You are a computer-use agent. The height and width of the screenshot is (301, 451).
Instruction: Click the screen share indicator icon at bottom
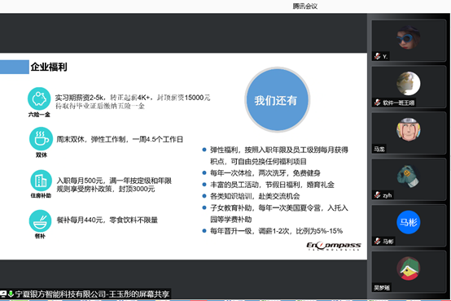click(x=3, y=294)
